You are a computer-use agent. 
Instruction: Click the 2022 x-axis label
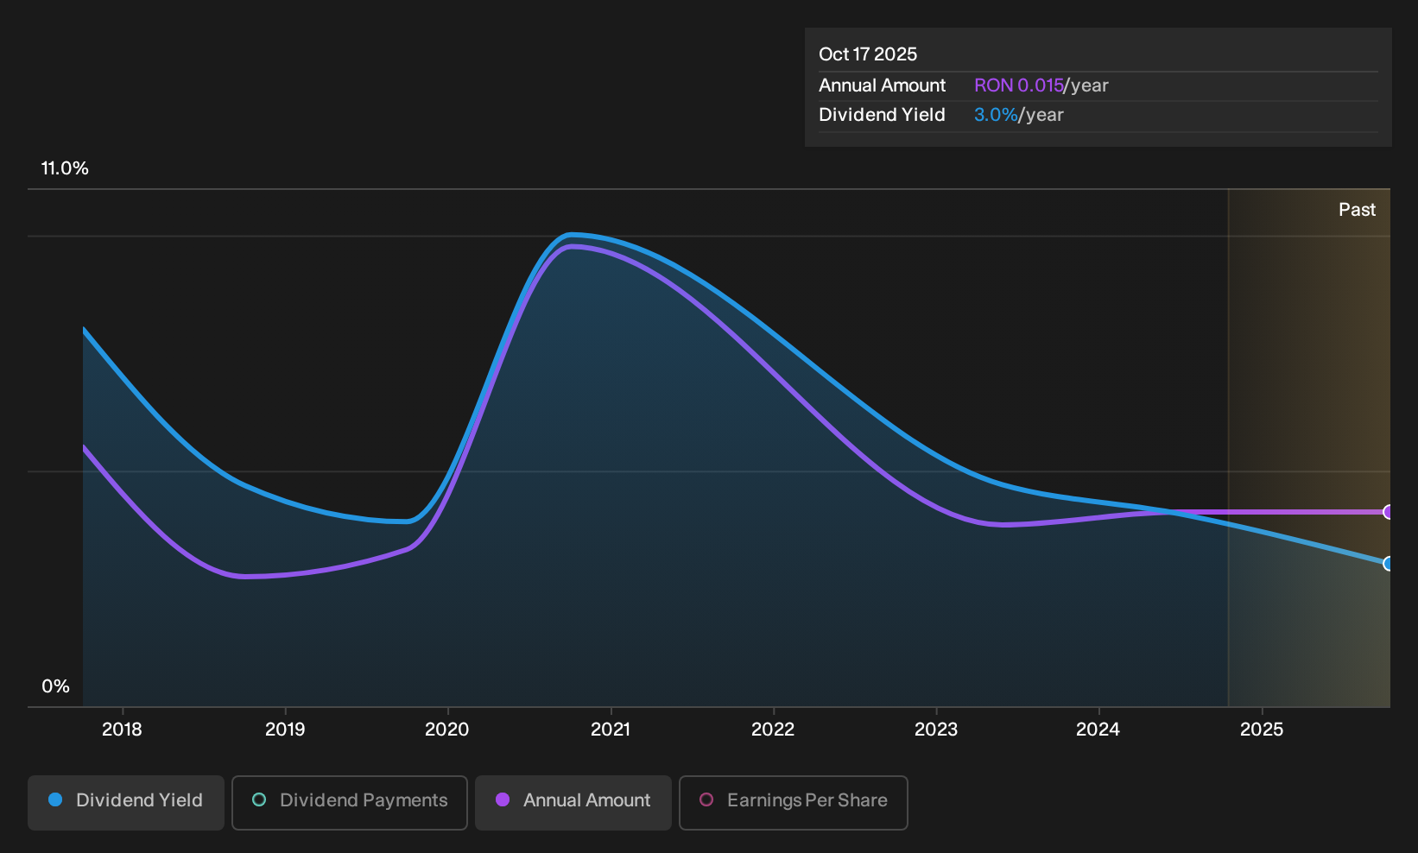coord(773,730)
